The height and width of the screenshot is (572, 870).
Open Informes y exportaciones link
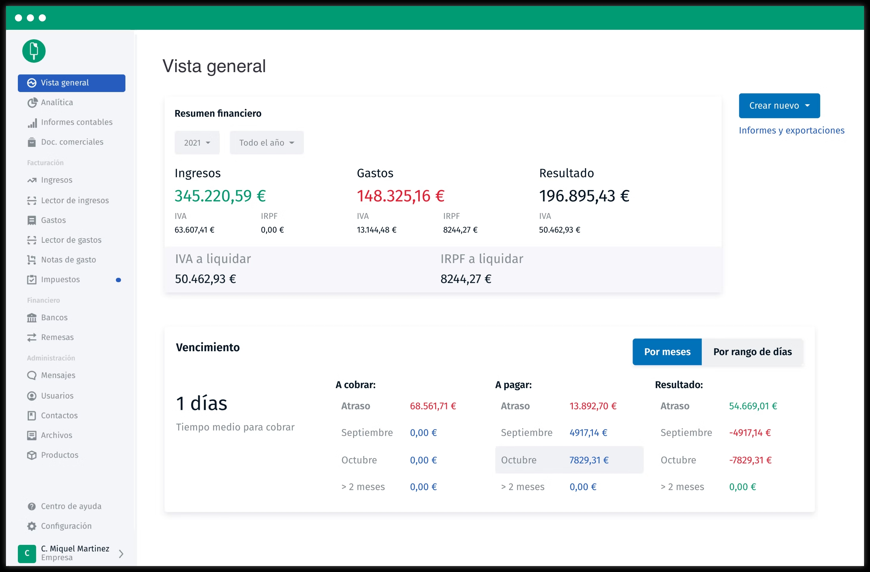click(791, 130)
